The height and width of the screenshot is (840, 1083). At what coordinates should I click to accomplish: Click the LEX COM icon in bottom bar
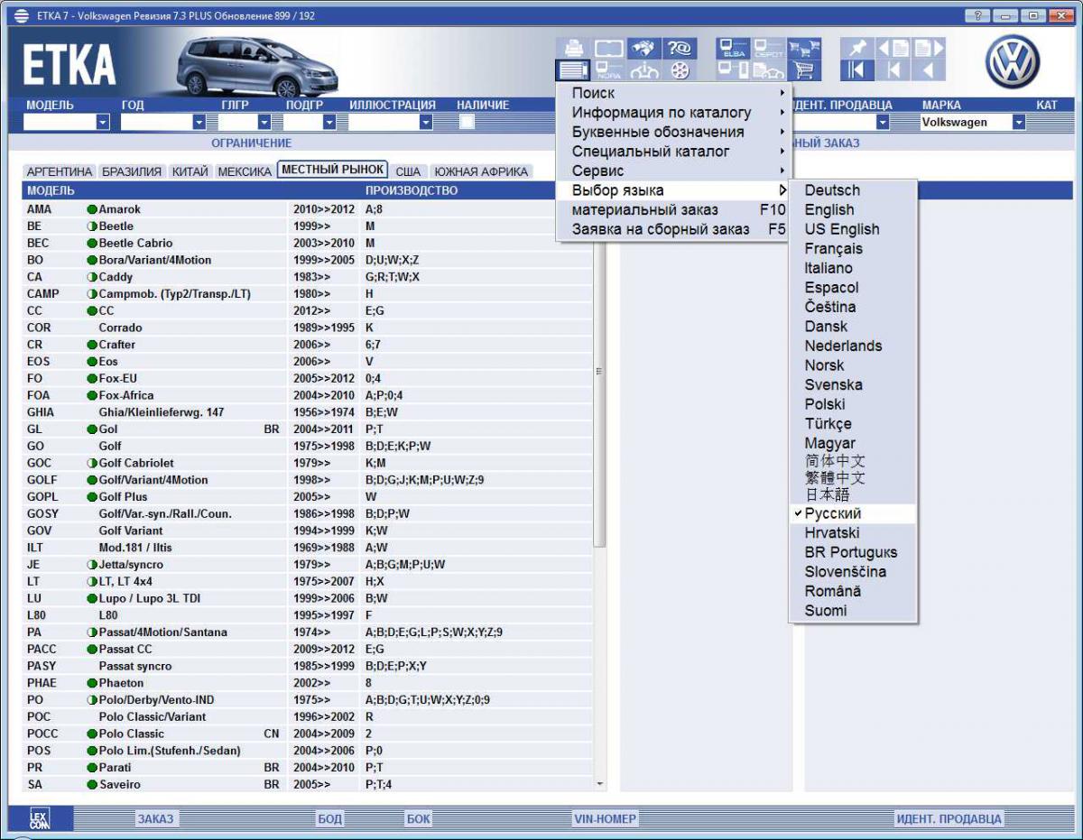click(x=40, y=817)
